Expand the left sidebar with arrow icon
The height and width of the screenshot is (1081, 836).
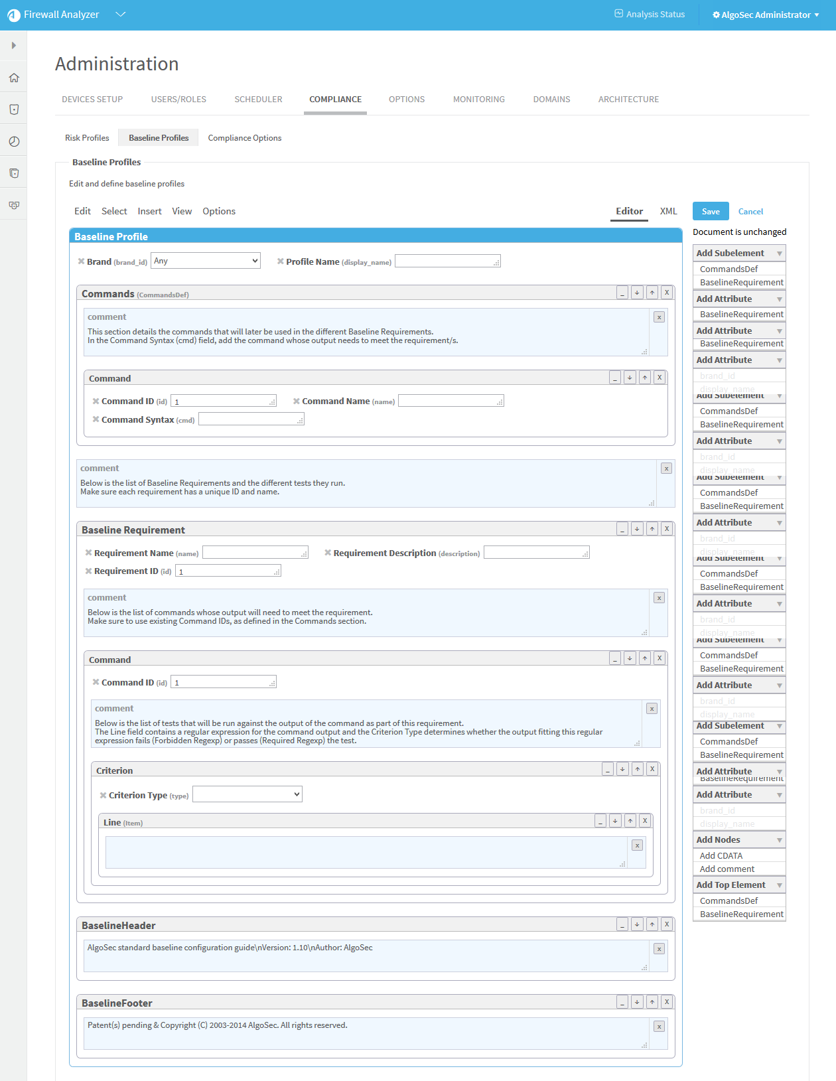(x=14, y=46)
